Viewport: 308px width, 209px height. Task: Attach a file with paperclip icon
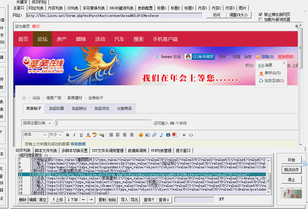[x=154, y=135]
